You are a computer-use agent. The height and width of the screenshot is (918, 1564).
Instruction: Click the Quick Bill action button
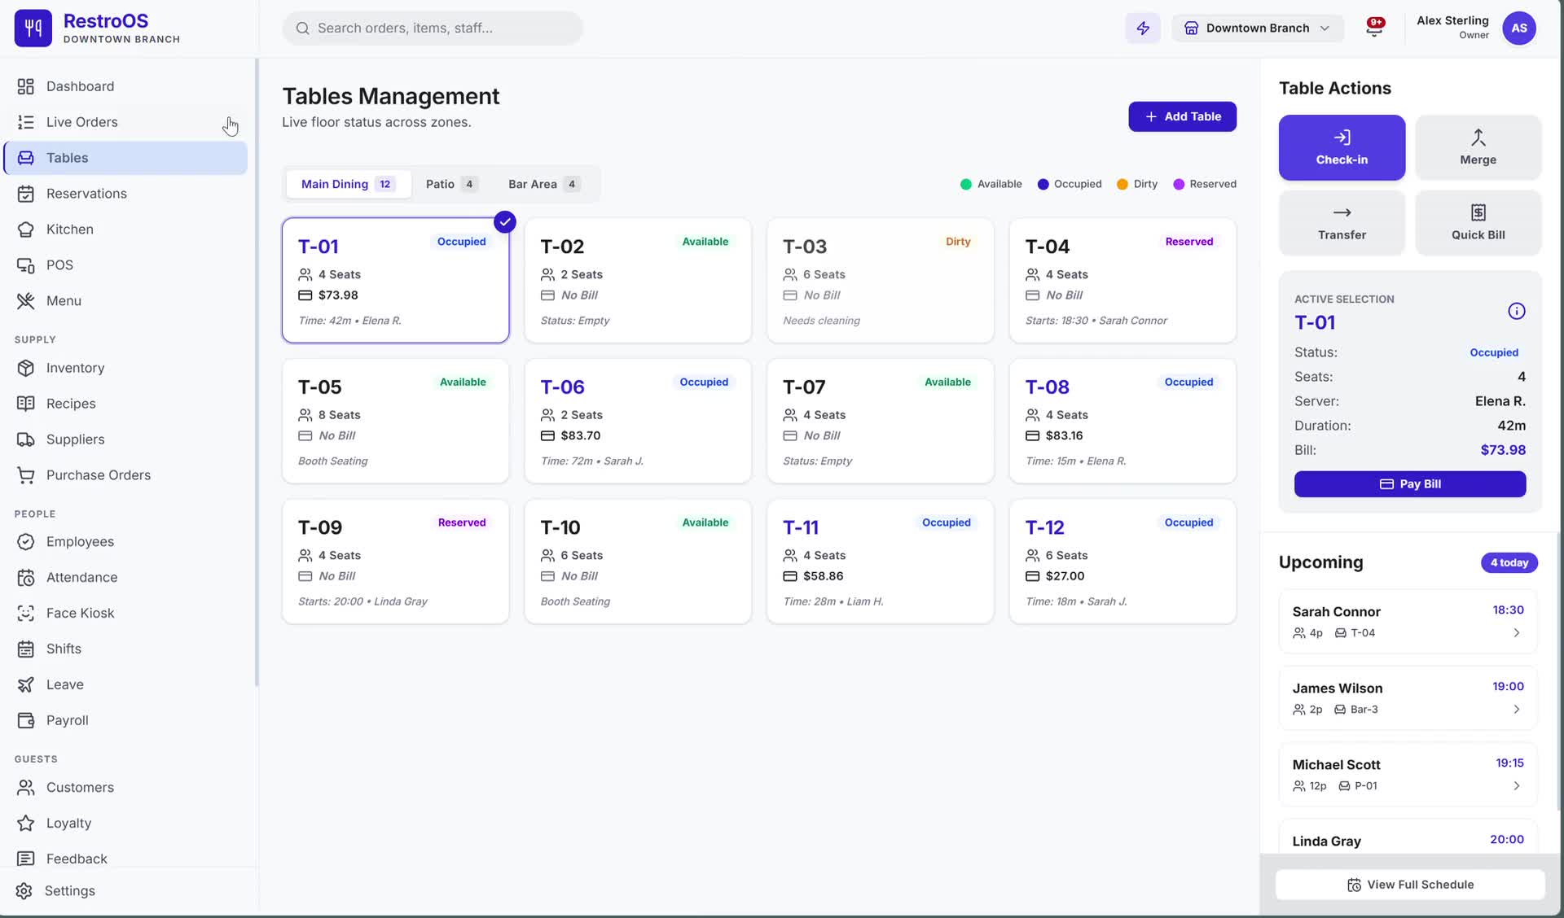pyautogui.click(x=1478, y=222)
